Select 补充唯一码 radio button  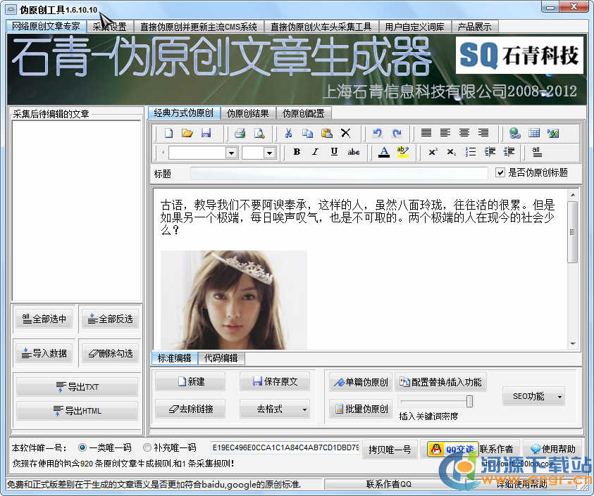[x=147, y=447]
